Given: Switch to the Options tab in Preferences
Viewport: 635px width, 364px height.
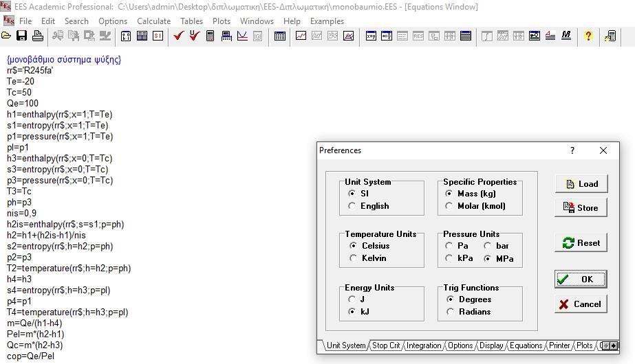Looking at the screenshot, I should 460,345.
